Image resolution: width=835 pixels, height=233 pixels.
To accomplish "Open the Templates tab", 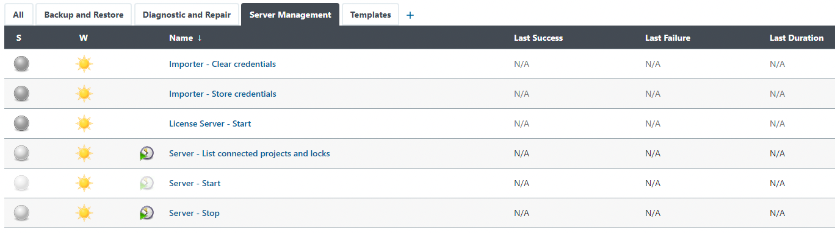I will click(371, 15).
